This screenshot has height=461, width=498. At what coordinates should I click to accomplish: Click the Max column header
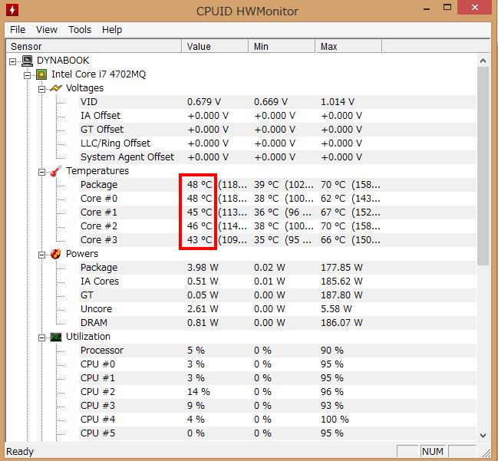click(x=348, y=46)
